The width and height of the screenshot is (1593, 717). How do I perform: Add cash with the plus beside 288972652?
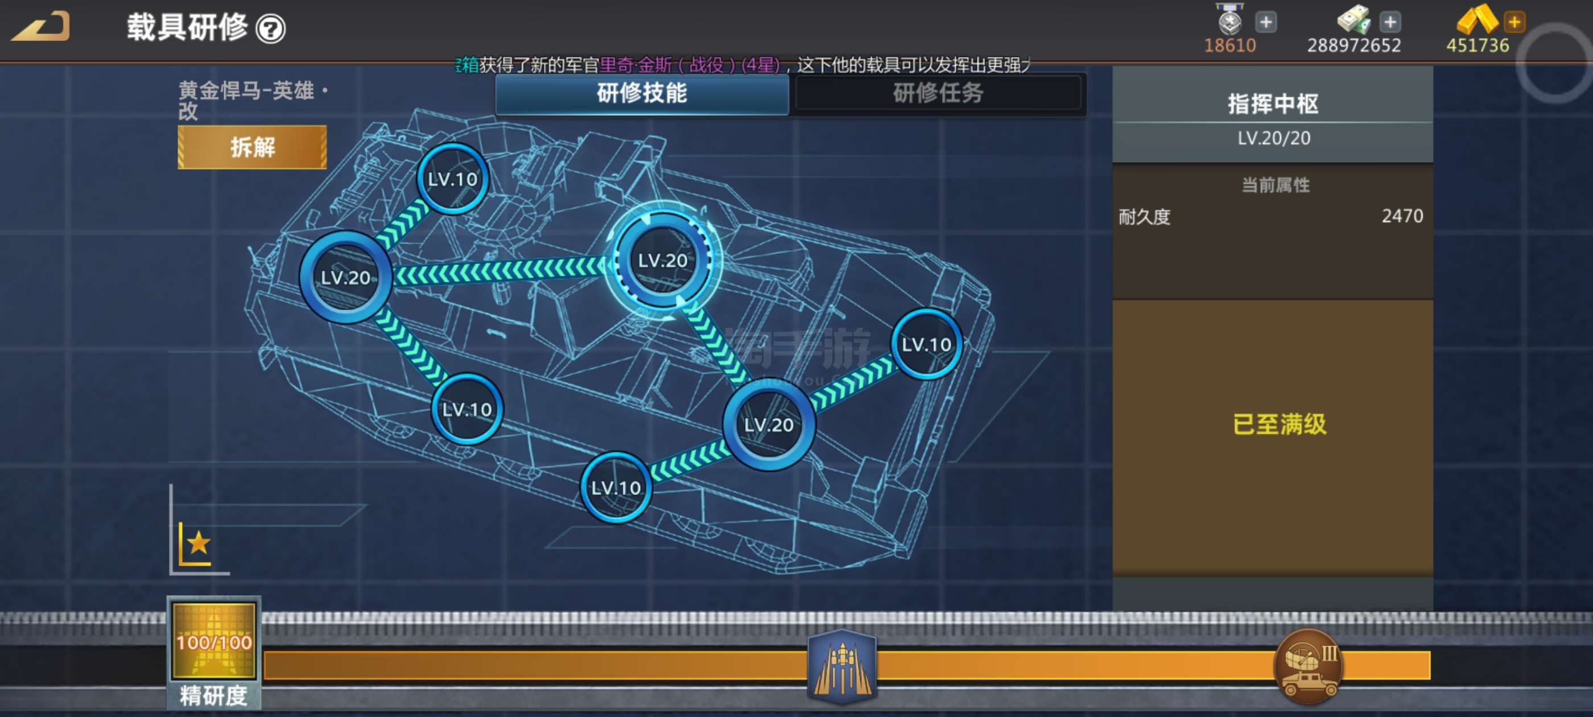[x=1390, y=22]
